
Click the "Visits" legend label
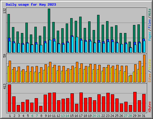[149, 65]
